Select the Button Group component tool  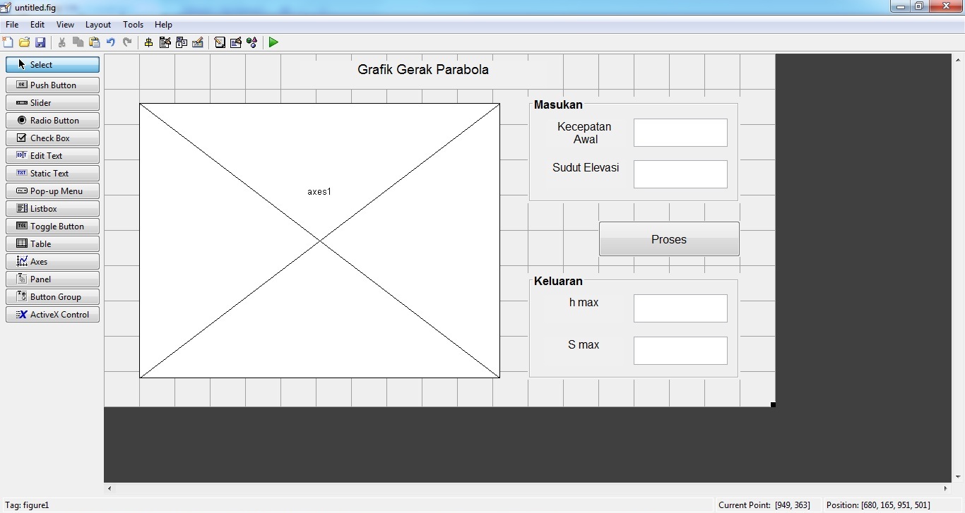click(x=52, y=297)
